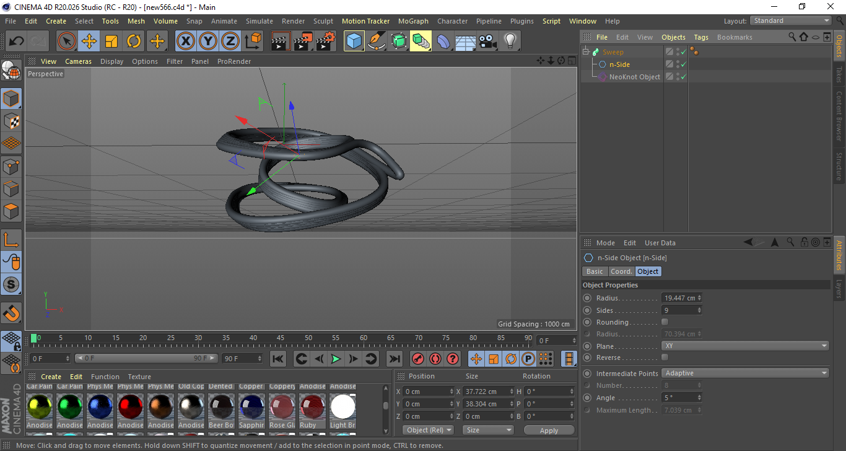Open the Mesh menu
The image size is (846, 451).
(136, 21)
